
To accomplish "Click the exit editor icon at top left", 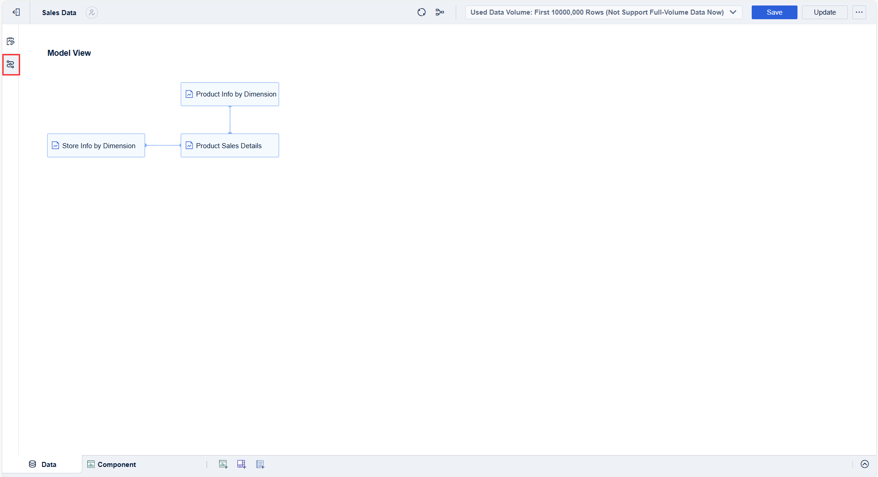I will click(16, 12).
